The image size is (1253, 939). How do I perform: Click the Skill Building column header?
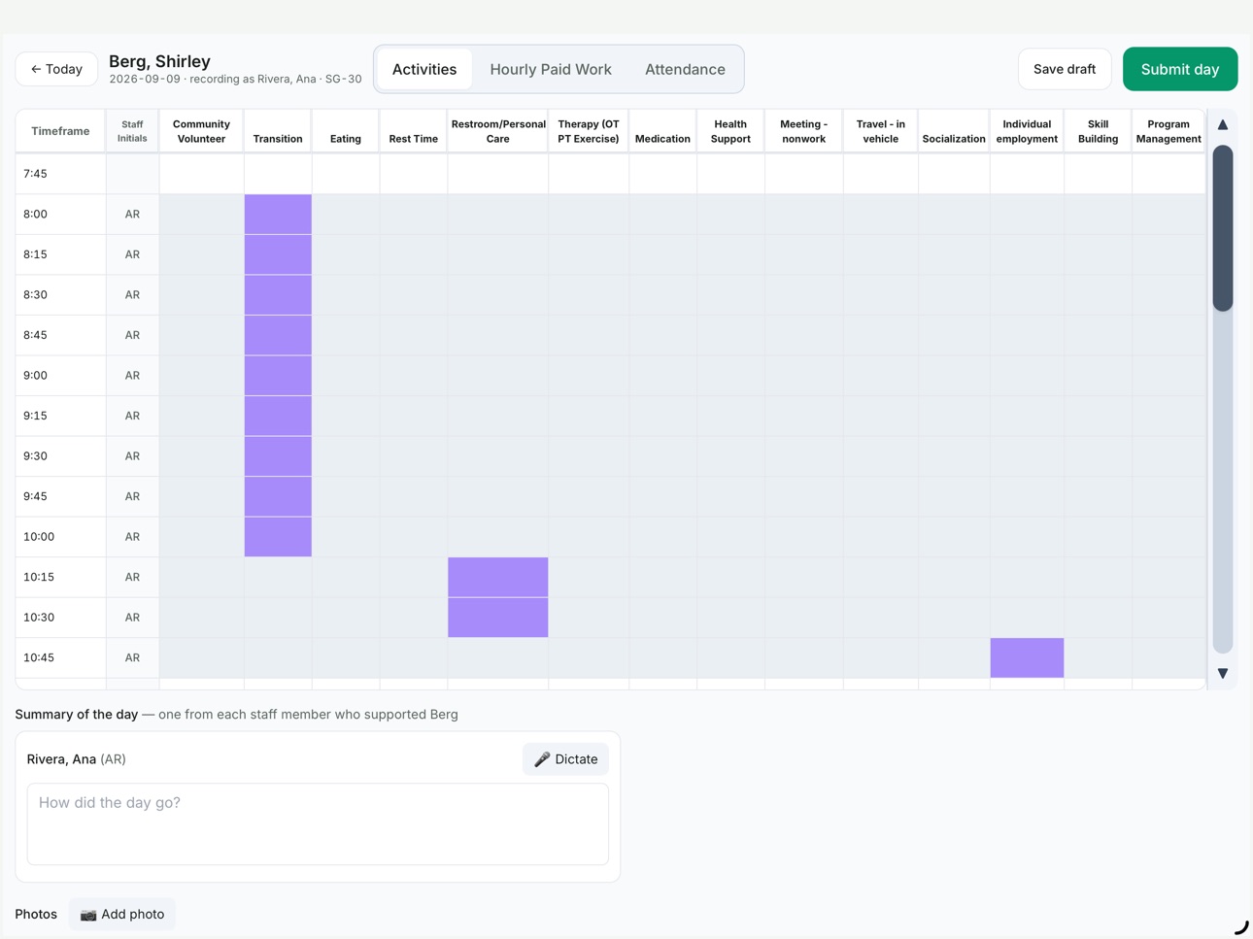(x=1098, y=131)
